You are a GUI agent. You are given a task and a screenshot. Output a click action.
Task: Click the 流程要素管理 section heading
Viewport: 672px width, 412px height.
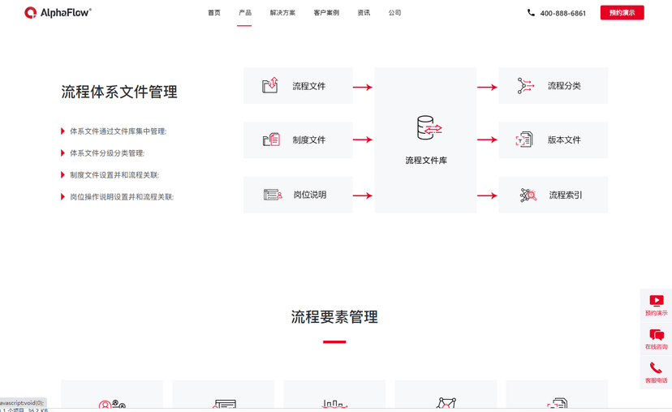(x=334, y=317)
